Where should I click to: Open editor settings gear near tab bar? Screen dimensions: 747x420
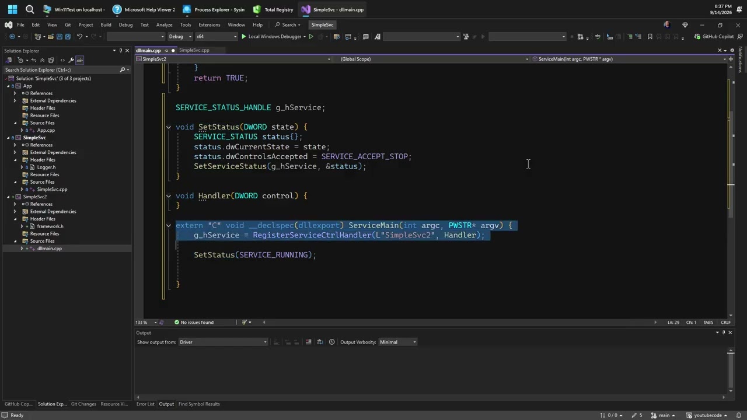(x=732, y=50)
